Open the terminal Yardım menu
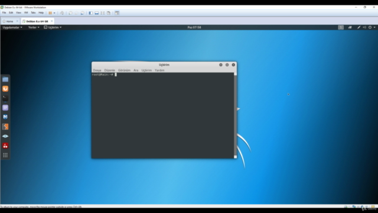 [159, 70]
